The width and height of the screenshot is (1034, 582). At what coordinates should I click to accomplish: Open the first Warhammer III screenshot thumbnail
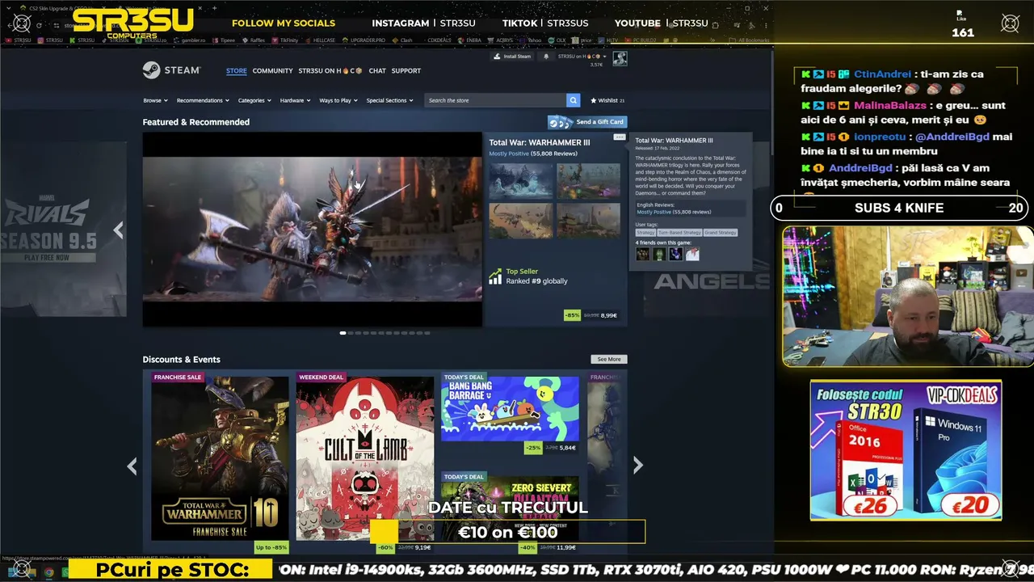pyautogui.click(x=521, y=181)
